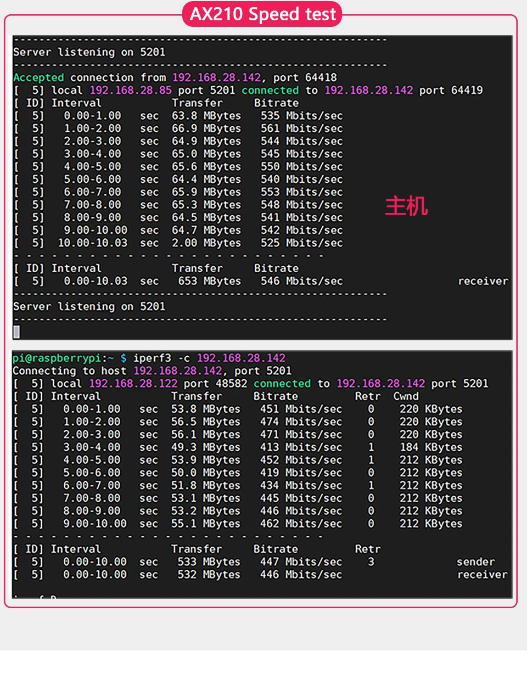Screen dimensions: 527x685
Task: Click the 532 MBytes receiver total
Action: [x=209, y=575]
